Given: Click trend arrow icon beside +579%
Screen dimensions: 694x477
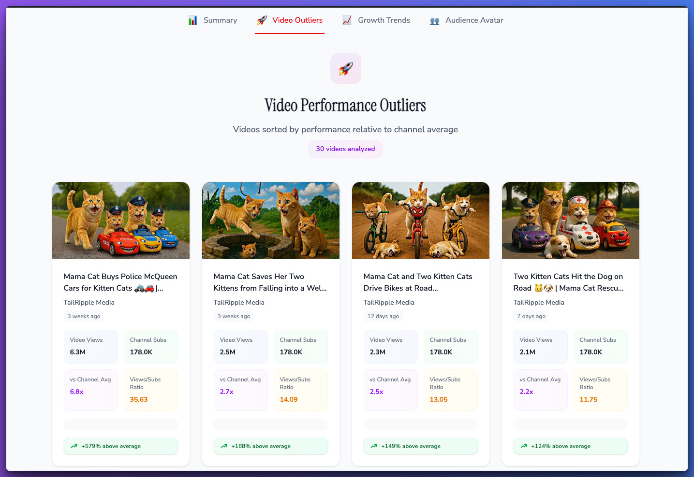Looking at the screenshot, I should click(x=74, y=446).
